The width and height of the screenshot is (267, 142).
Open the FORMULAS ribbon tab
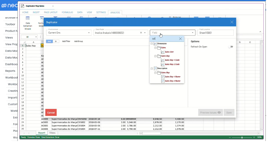pyautogui.click(x=67, y=12)
